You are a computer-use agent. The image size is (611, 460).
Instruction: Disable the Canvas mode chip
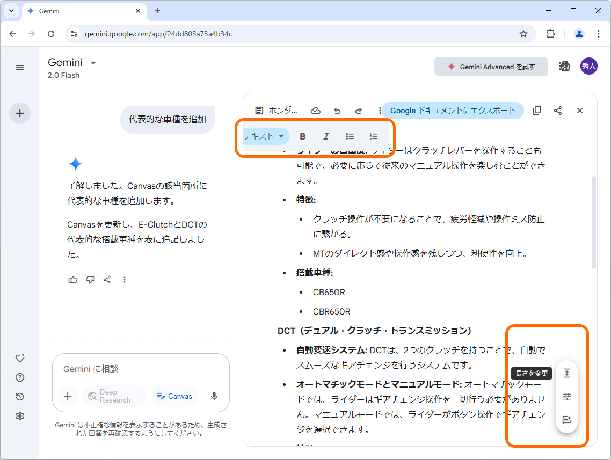(174, 396)
